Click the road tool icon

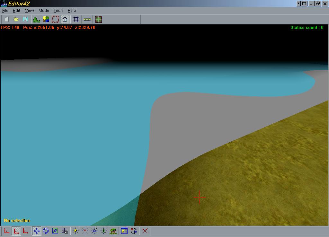(87, 20)
